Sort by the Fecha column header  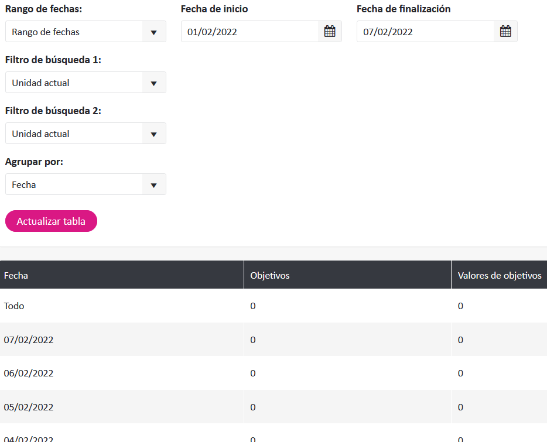coord(16,275)
